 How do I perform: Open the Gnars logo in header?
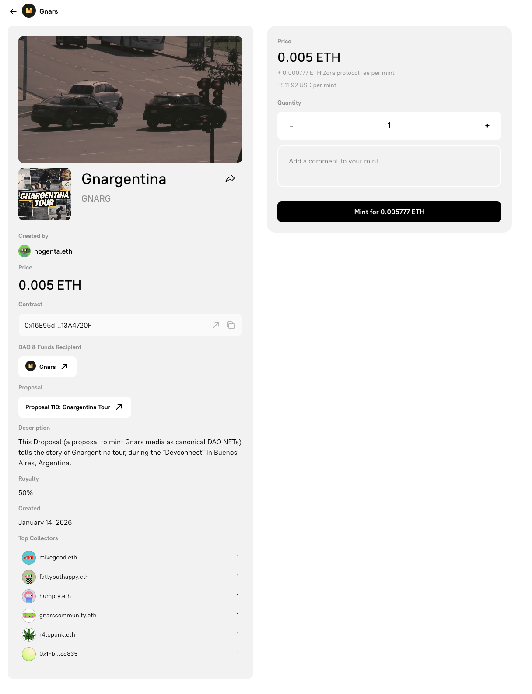29,11
